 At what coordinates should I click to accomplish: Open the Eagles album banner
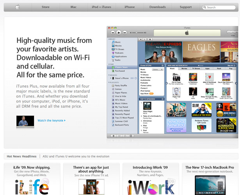[x=201, y=52]
